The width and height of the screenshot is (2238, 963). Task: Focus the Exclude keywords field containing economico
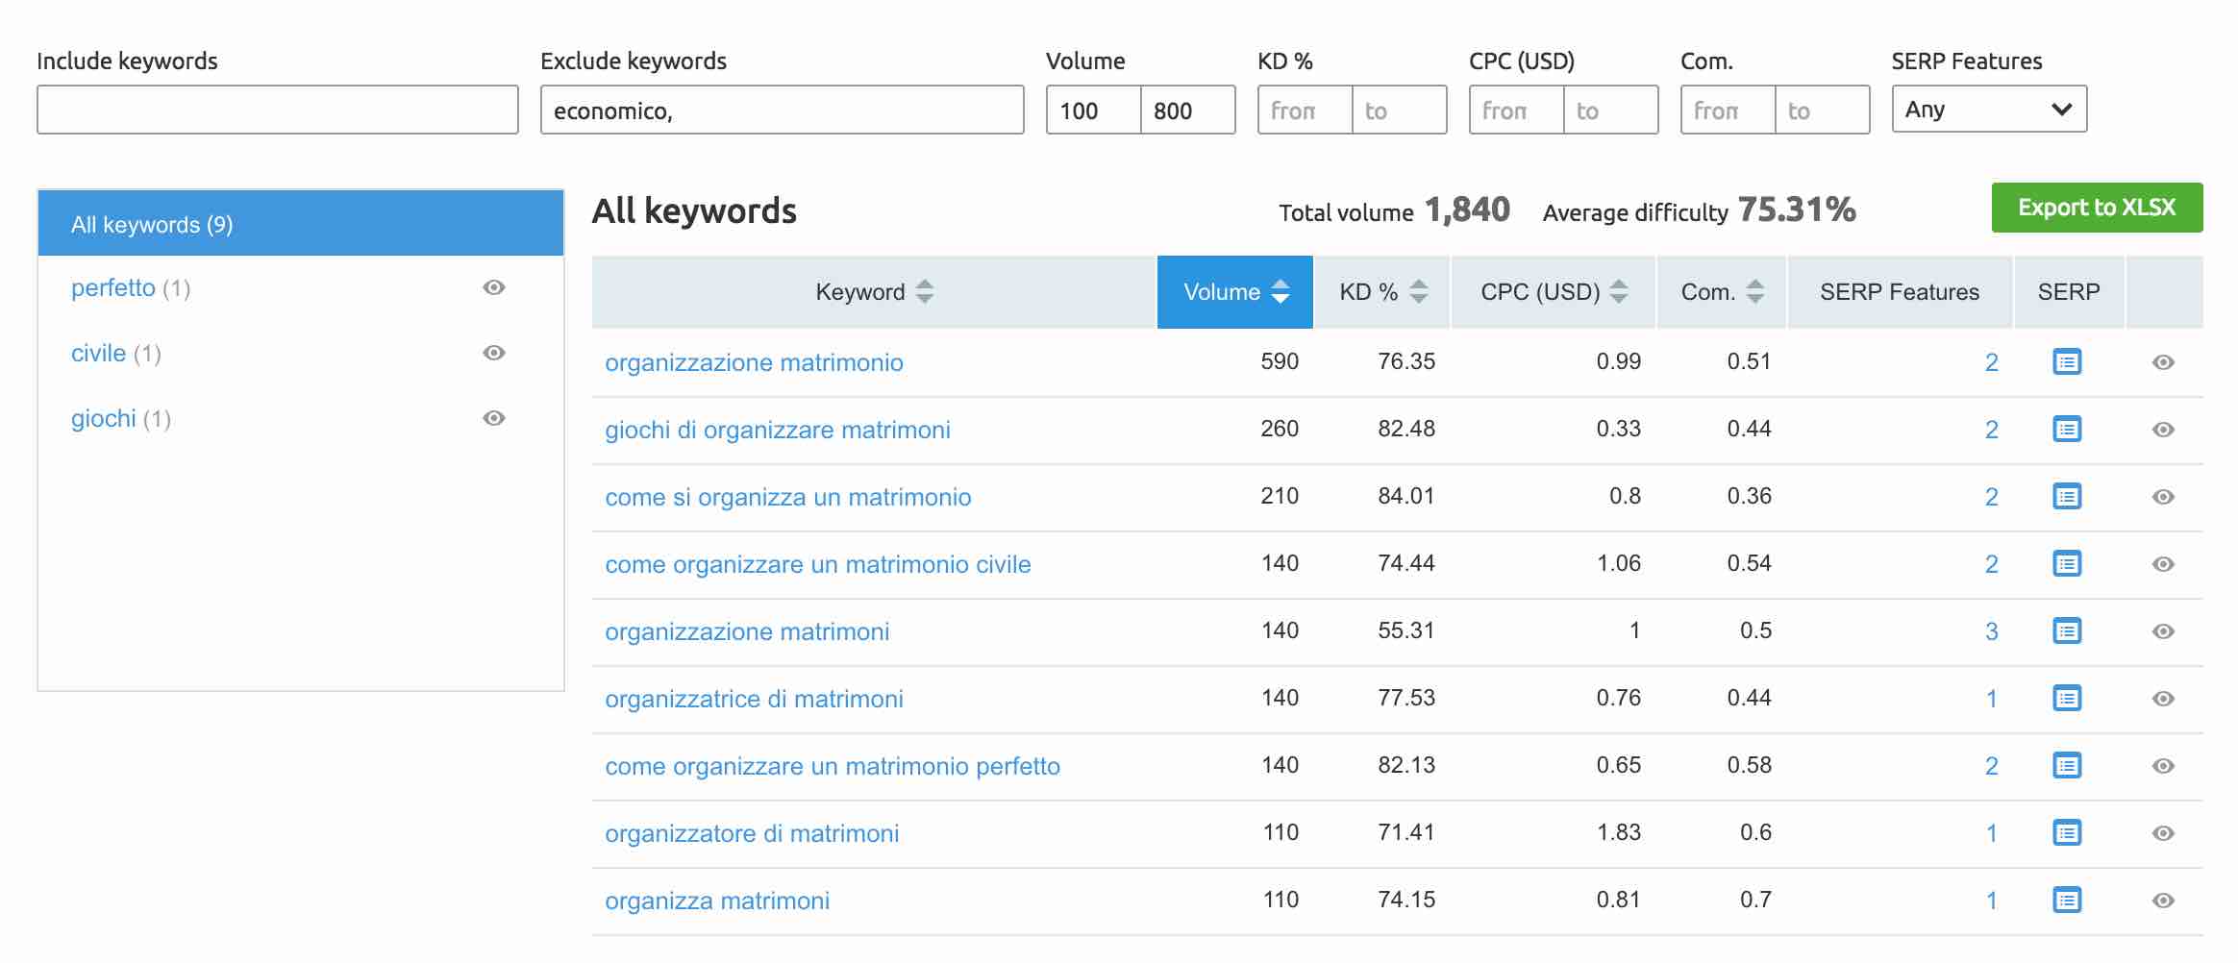coord(783,110)
